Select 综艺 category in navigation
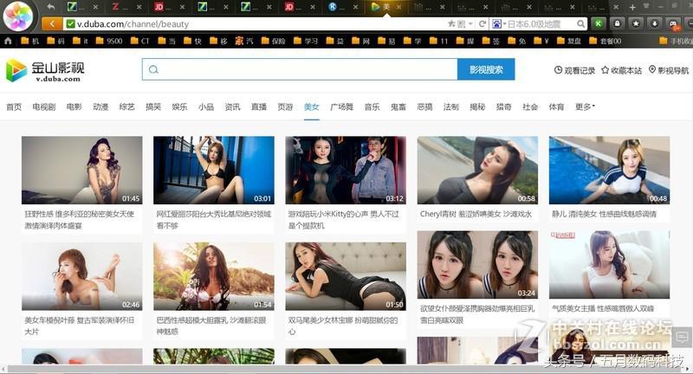 [126, 106]
